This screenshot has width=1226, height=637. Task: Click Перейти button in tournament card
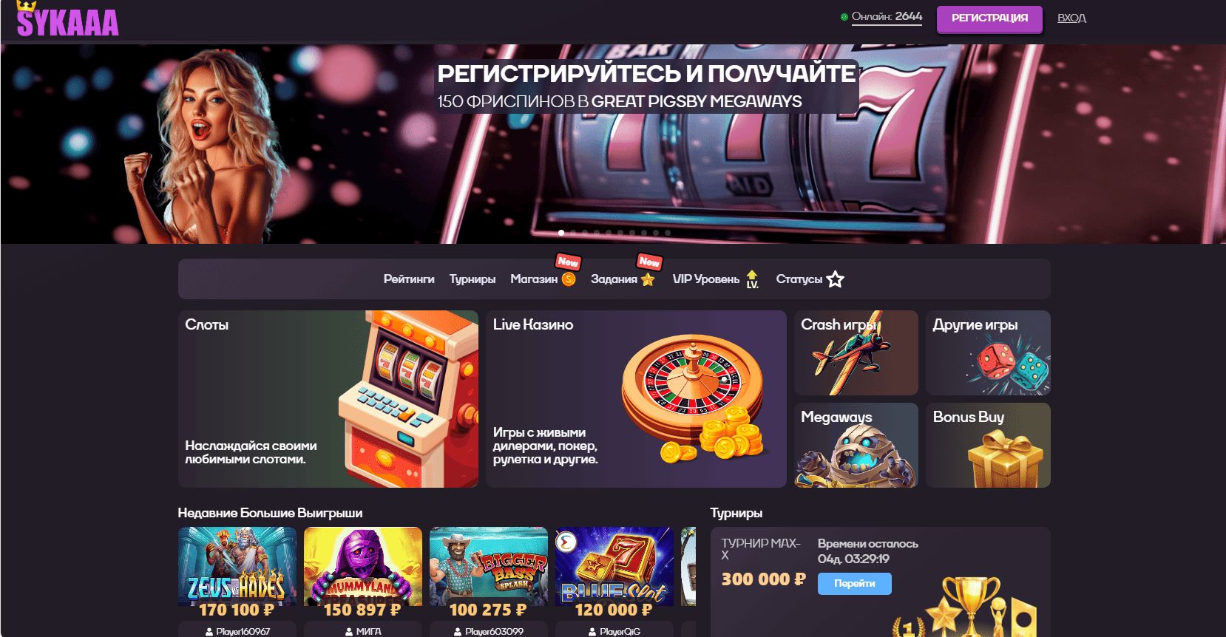[854, 583]
